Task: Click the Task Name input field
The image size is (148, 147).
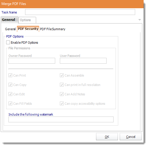Action: click(x=80, y=12)
